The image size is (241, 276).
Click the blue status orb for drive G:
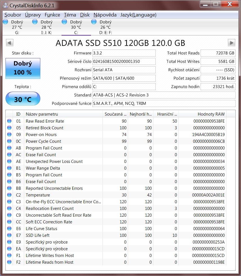click(6, 22)
